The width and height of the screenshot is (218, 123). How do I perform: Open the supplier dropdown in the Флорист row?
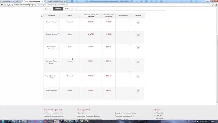pyautogui.click(x=59, y=77)
